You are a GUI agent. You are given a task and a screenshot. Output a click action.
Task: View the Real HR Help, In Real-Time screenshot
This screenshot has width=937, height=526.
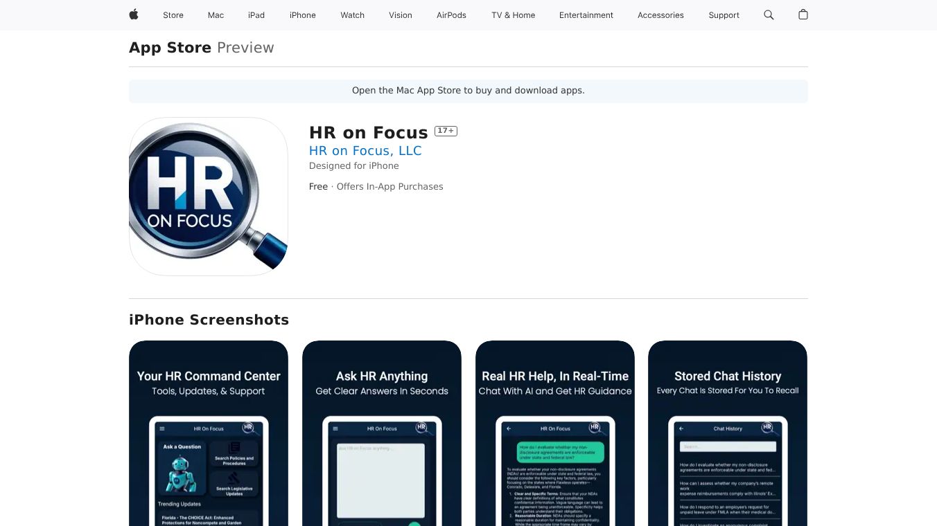click(555, 433)
